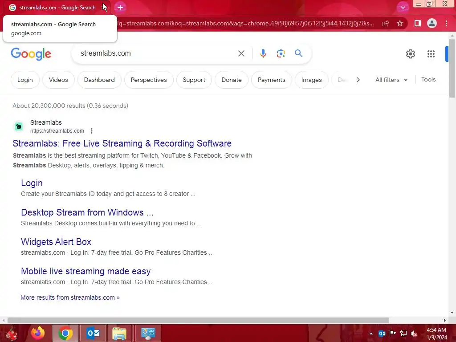Open the network tray icon
The width and height of the screenshot is (456, 342).
pos(403,334)
